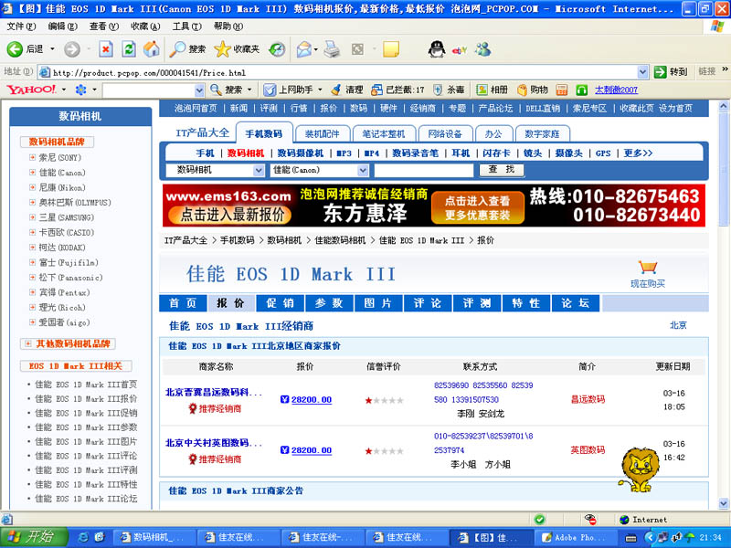Stop page loading with red X icon

click(106, 49)
